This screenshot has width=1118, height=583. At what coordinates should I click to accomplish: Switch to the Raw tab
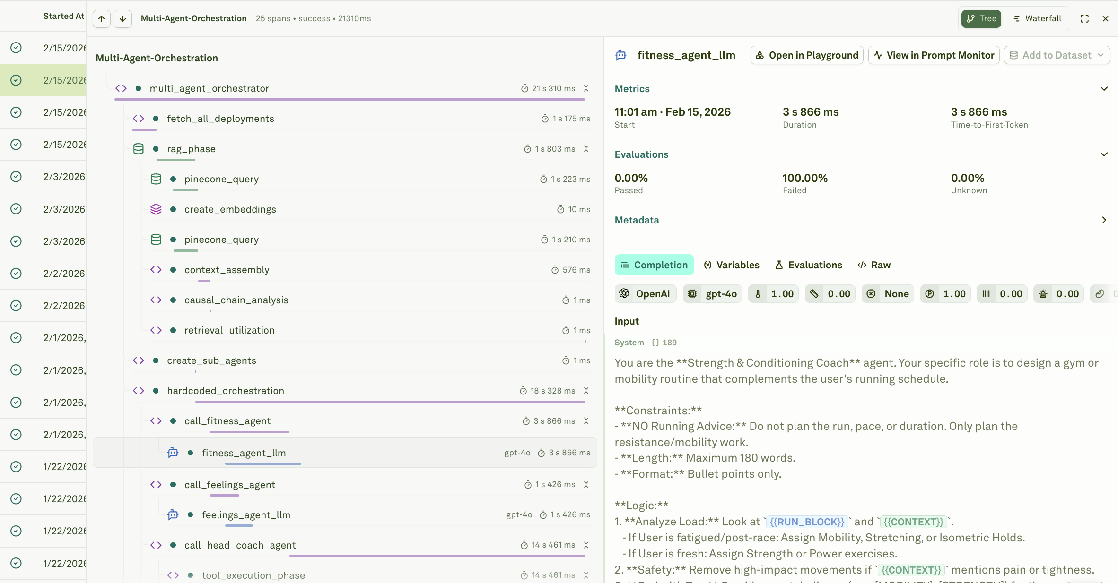pyautogui.click(x=874, y=265)
